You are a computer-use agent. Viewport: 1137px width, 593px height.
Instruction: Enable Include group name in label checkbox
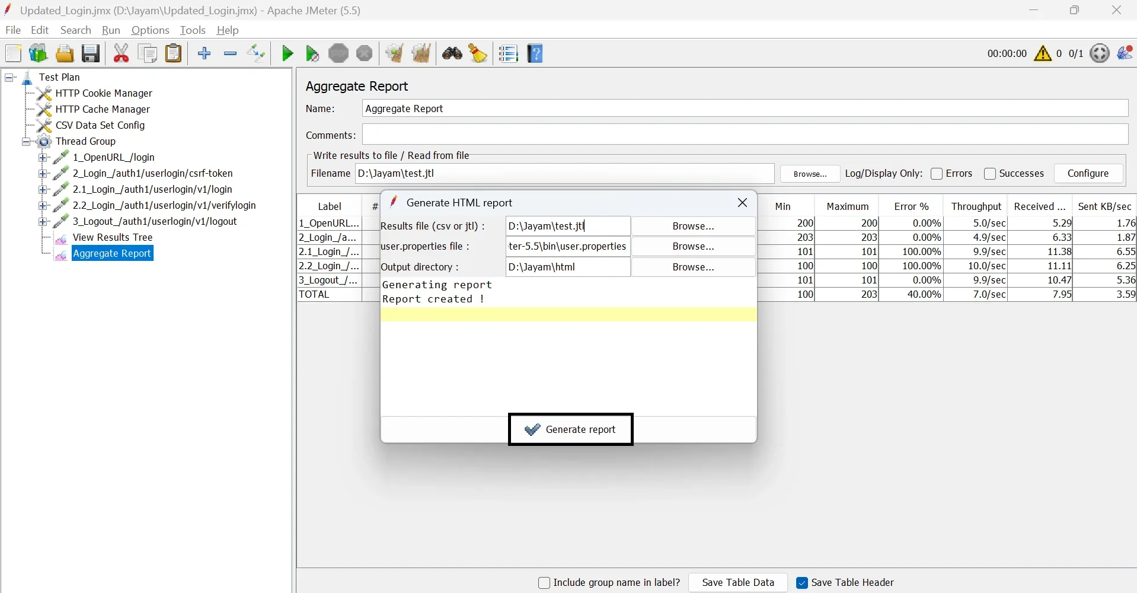pos(544,583)
